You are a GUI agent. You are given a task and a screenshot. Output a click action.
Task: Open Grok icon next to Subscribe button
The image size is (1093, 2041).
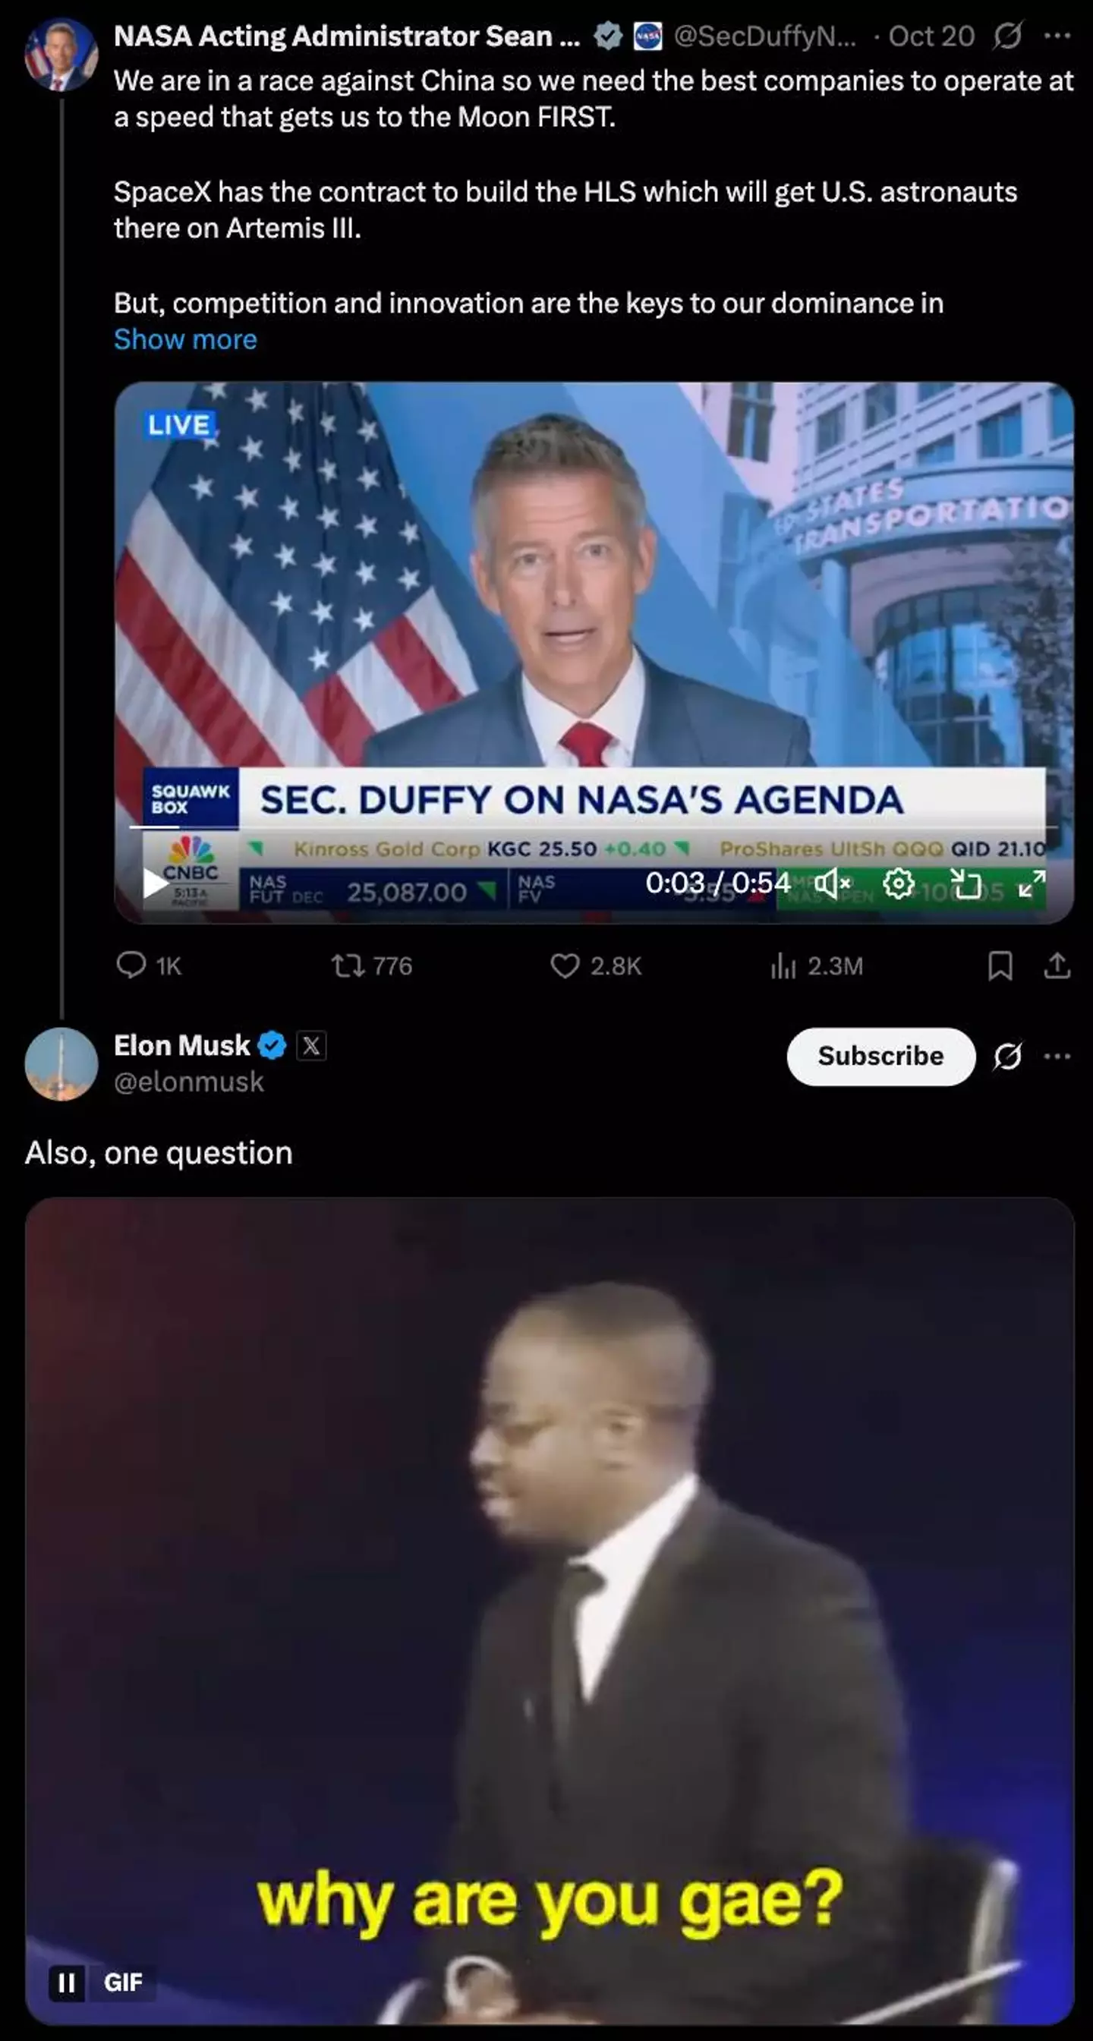(1007, 1056)
